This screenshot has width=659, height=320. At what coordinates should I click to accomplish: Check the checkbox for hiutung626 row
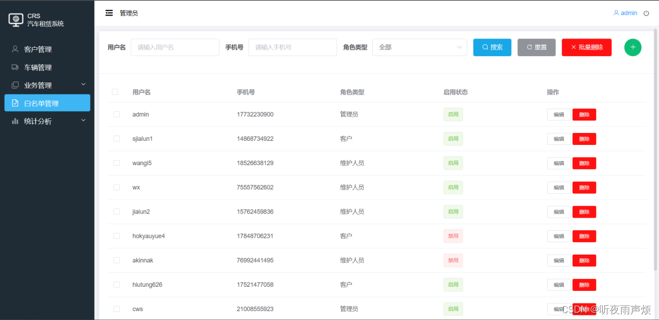tap(117, 285)
